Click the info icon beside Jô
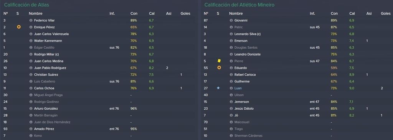Image resolution: width=393 pixels, height=140 pixels. (231, 115)
